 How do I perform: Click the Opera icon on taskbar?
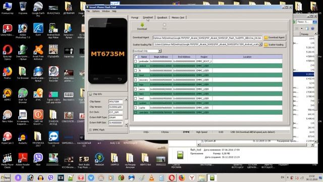(172, 177)
